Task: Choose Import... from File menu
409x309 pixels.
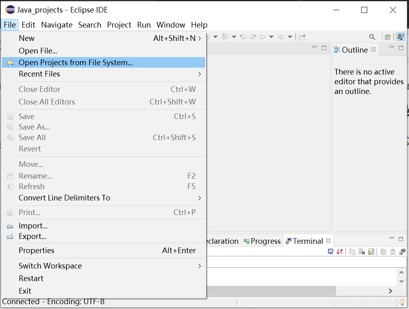Action: click(x=103, y=226)
